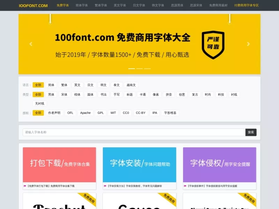Click the 搜索 search button
This screenshot has width=279, height=209.
coord(251,132)
